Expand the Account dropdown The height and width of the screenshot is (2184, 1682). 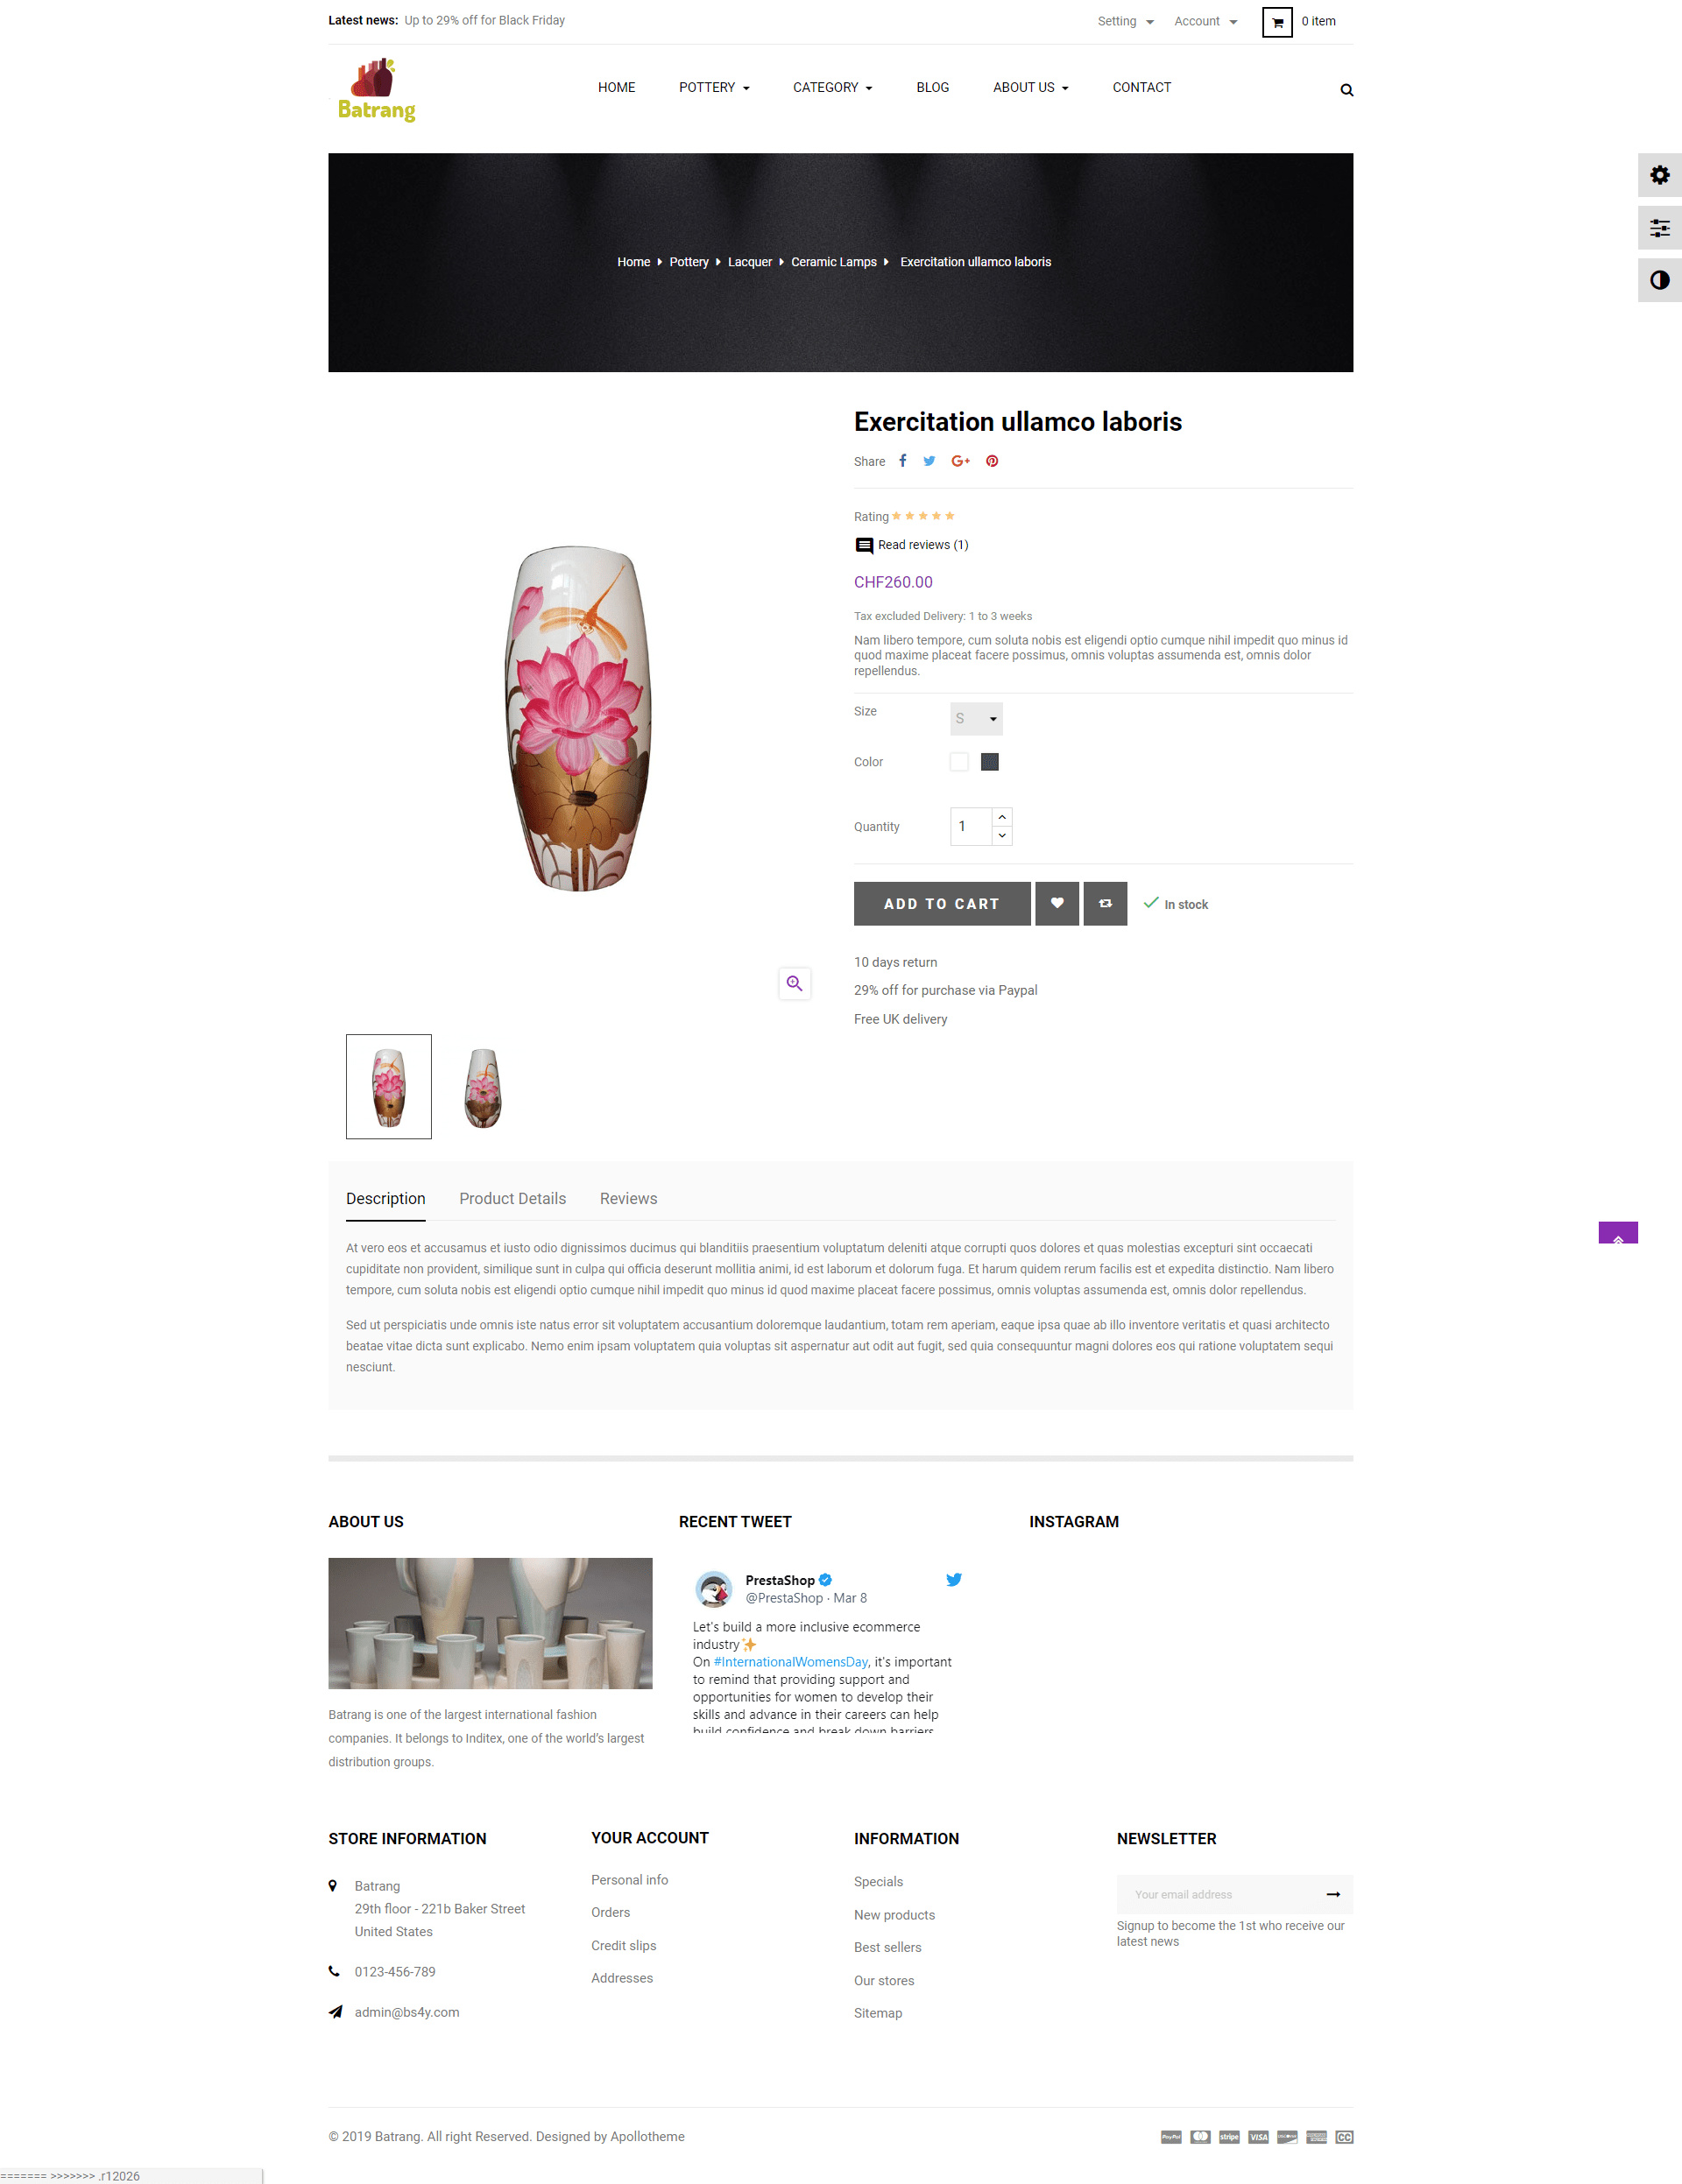coord(1205,22)
